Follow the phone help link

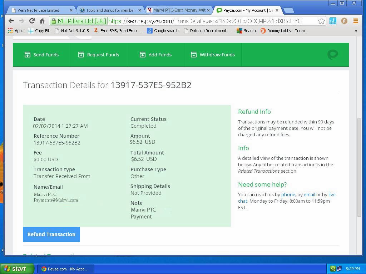(x=288, y=194)
